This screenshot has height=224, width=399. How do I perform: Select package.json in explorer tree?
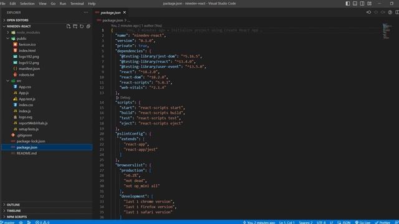point(27,147)
